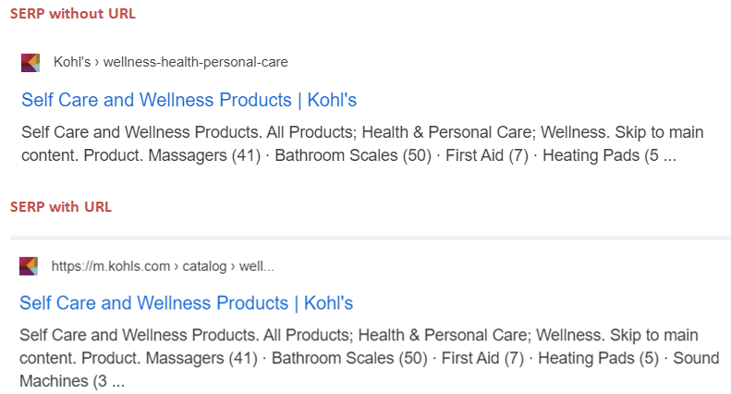Image resolution: width=731 pixels, height=394 pixels.
Task: Click the chevron between Kohl's and wellness-health-personal-care
Action: click(x=97, y=62)
